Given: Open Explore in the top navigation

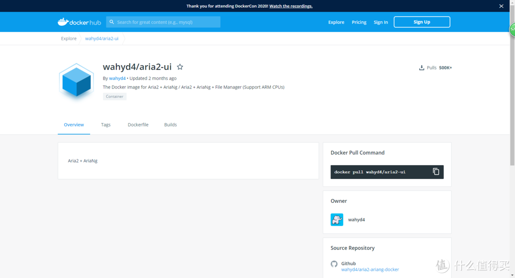Looking at the screenshot, I should [336, 22].
